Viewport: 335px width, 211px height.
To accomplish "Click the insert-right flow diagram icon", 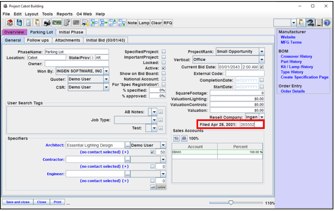I will point(104,23).
